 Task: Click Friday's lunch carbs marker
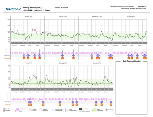tap(30, 104)
